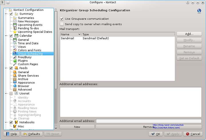Click the Upcoming Events calendar icon

[15, 25]
